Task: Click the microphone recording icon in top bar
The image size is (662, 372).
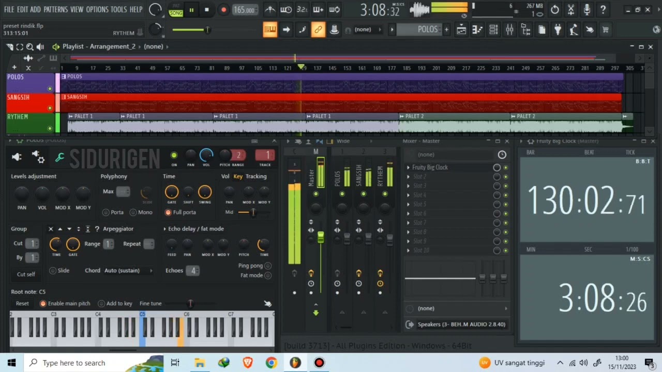Action: [587, 9]
